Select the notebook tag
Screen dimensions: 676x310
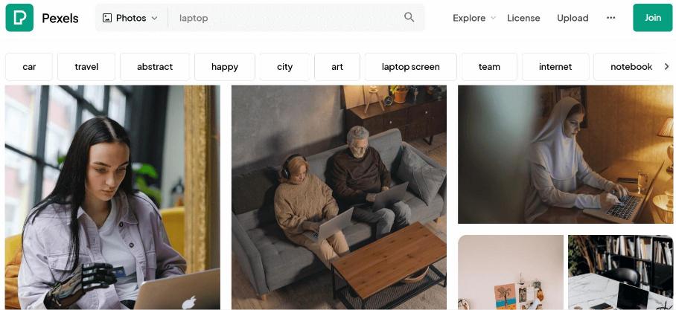[x=631, y=67]
